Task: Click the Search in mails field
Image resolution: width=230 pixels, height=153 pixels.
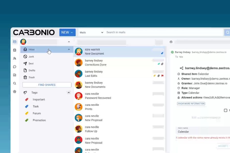Action: (x=164, y=32)
